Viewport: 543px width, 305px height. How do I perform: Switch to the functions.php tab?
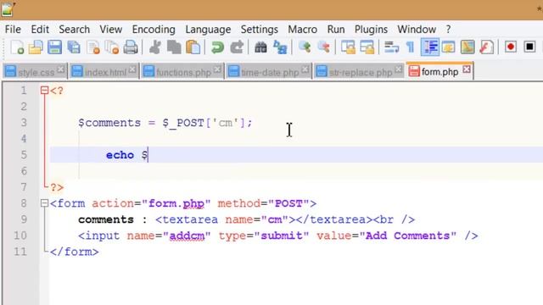[182, 72]
